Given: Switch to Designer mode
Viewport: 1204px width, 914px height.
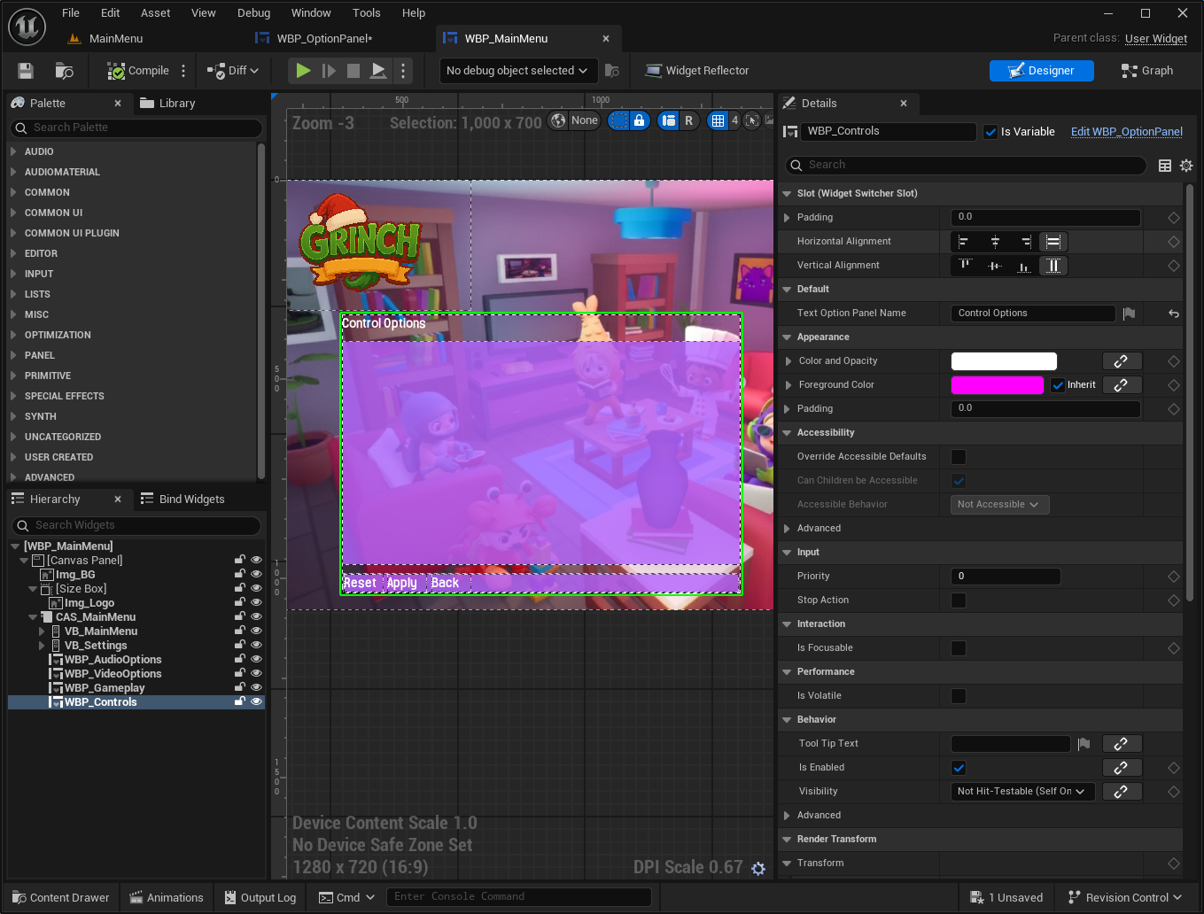Looking at the screenshot, I should click(x=1042, y=71).
